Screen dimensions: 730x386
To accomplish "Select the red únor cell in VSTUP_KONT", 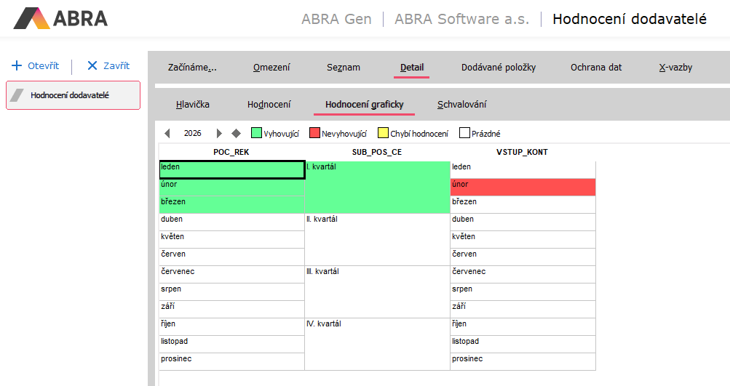I will [x=523, y=188].
